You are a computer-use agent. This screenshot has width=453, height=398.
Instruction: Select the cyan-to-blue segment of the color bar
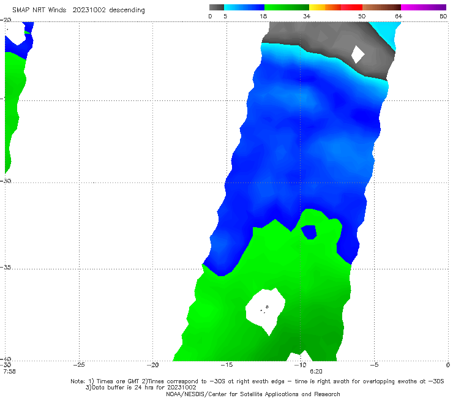pos(244,7)
